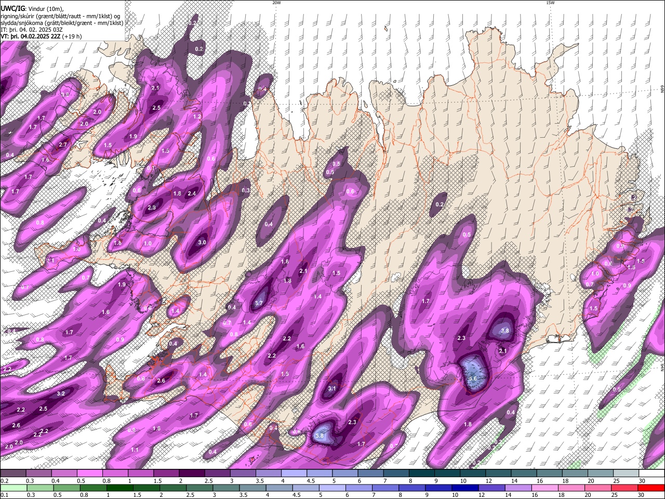Click the 5.8 precipitation maximum on the map
Image resolution: width=665 pixels, height=499 pixels.
tap(320, 436)
